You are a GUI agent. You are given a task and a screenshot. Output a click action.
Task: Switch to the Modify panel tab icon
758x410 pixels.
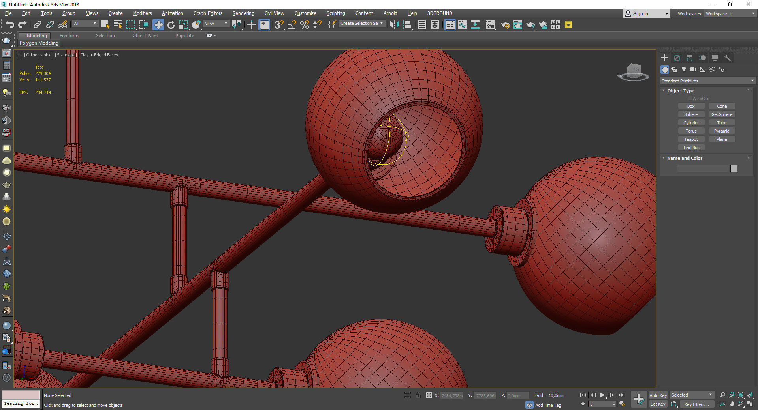point(677,58)
